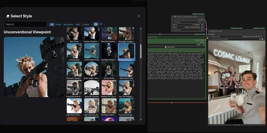Select the Underwater Photo style
The height and width of the screenshot is (133, 267).
coord(92,51)
